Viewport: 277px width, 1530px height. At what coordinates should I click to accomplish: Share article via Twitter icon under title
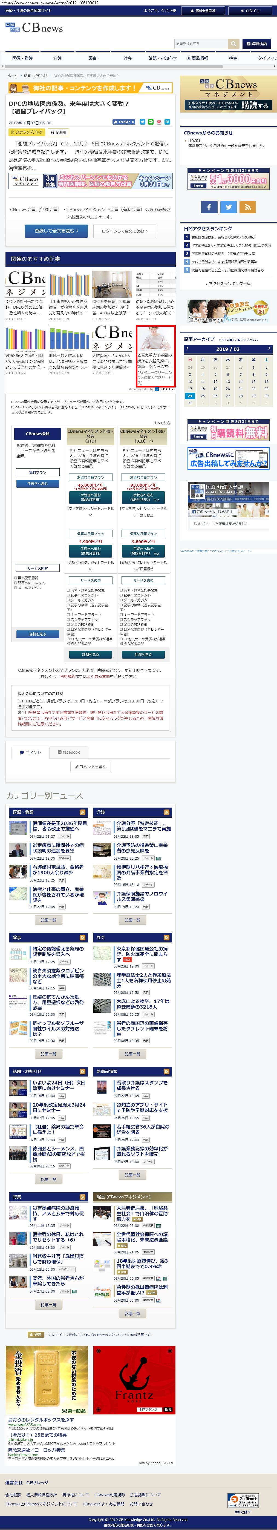[x=142, y=122]
